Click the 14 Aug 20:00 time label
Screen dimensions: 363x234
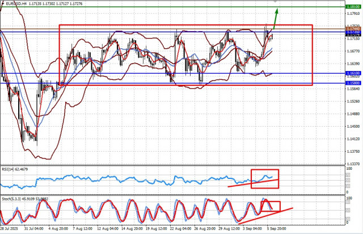click(x=132, y=229)
